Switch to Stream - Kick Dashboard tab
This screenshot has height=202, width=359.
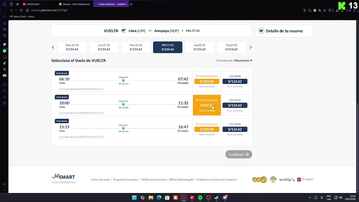click(x=74, y=4)
